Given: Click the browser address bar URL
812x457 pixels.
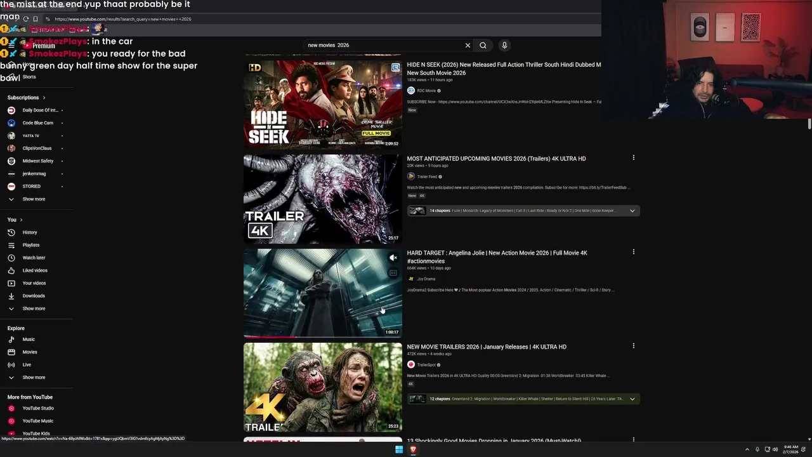Looking at the screenshot, I should tap(122, 19).
